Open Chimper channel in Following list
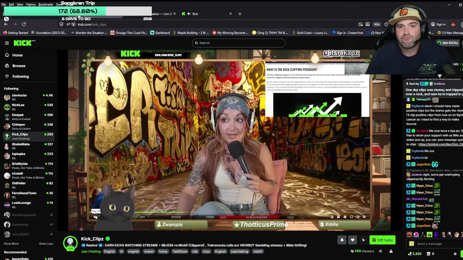Image resolution: width=463 pixels, height=260 pixels. (x=29, y=126)
